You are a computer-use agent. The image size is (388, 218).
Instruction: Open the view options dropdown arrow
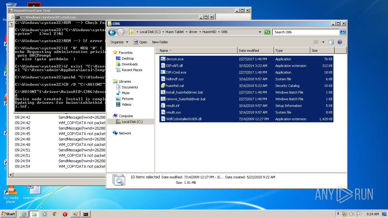pyautogui.click(x=323, y=42)
